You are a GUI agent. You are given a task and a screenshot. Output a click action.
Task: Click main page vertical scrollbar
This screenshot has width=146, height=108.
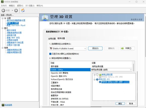[x=145, y=36]
